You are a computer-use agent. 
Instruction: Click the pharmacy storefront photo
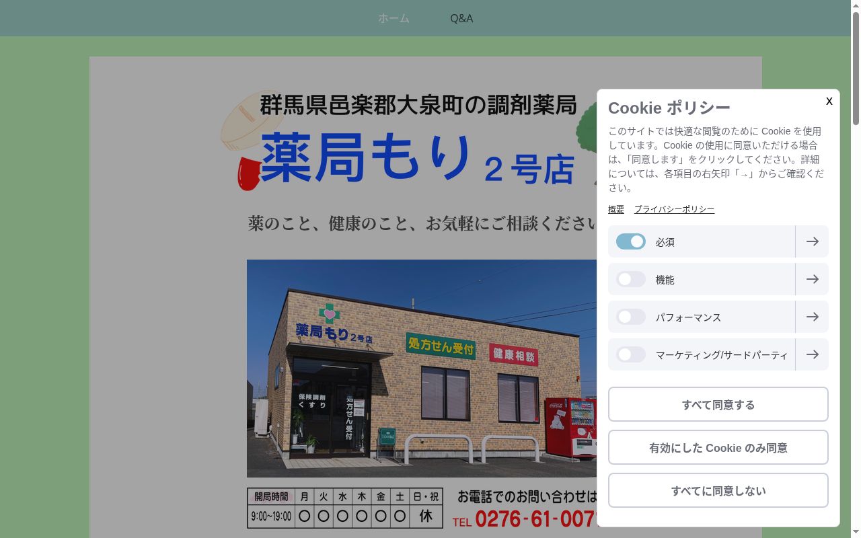tap(422, 369)
